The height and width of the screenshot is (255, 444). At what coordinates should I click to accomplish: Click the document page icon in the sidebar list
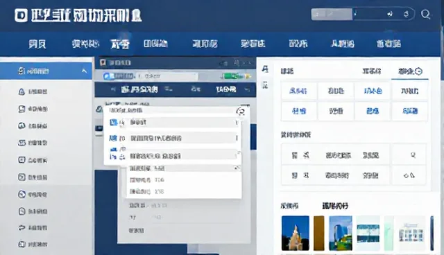point(22,211)
